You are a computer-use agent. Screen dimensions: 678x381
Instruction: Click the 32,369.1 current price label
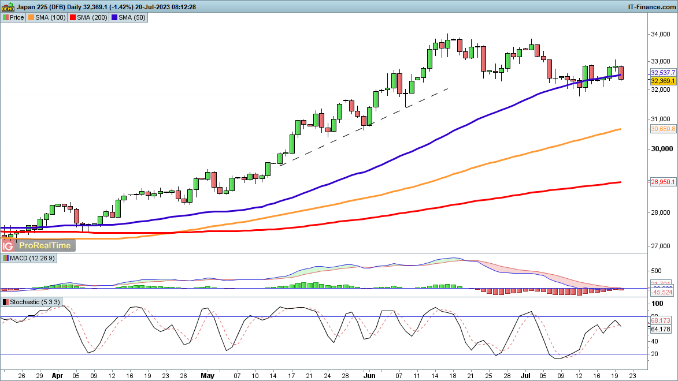coord(663,81)
